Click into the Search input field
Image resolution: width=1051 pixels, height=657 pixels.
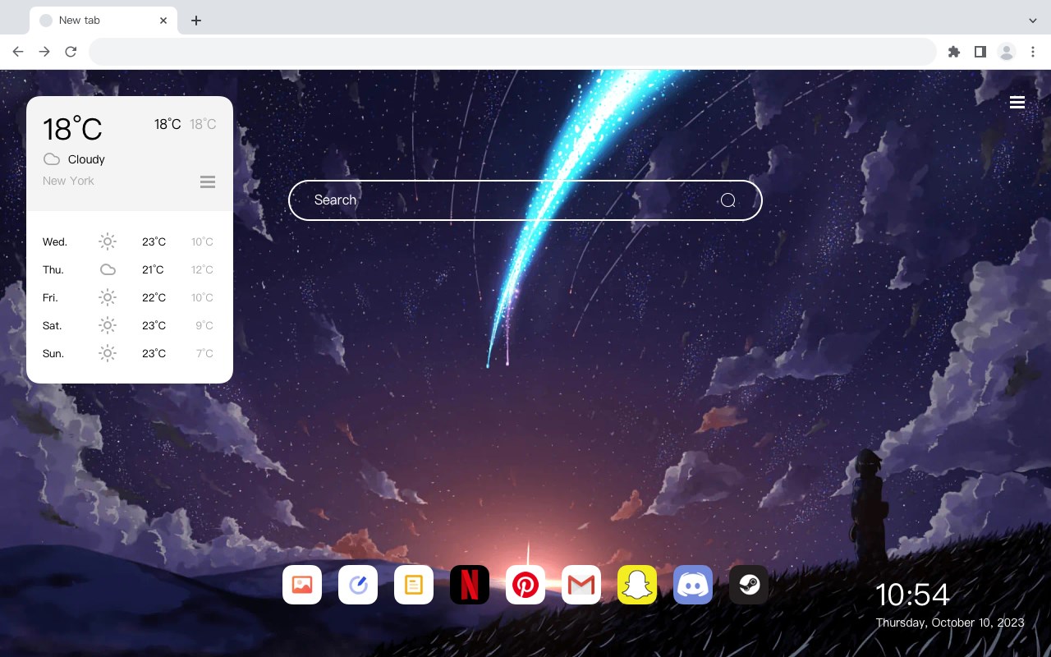point(525,200)
